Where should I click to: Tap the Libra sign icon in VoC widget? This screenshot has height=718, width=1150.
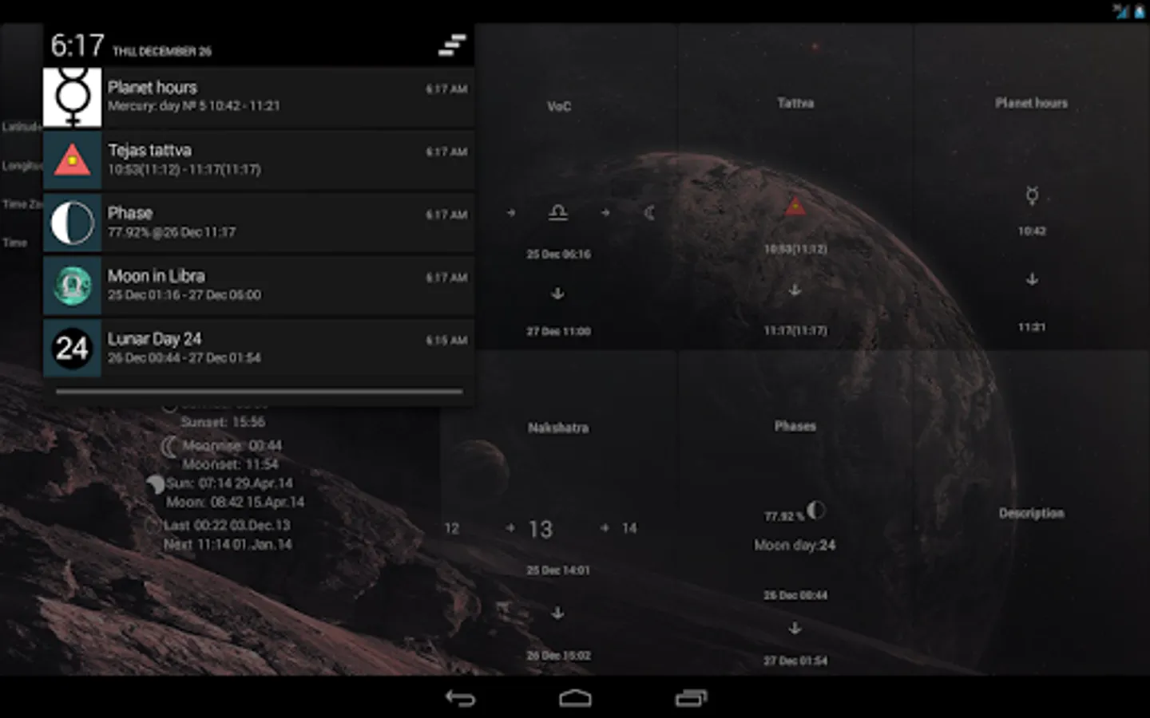tap(558, 212)
